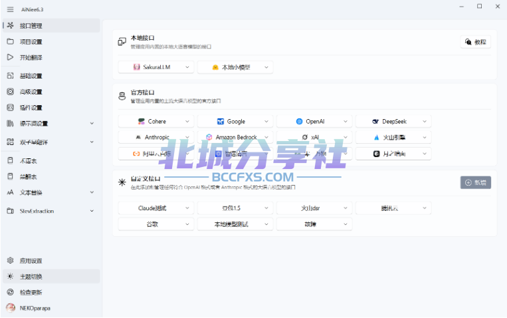Expand the 双子星翻译 sidebar group
The width and height of the screenshot is (507, 318).
pyautogui.click(x=92, y=142)
